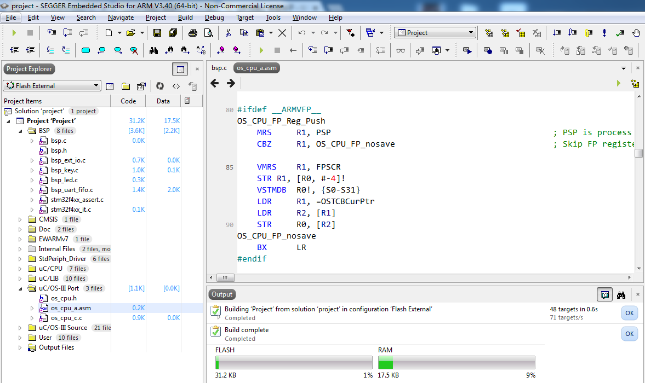Screen dimensions: 645x383
Task: Open the Project combo box in toolbar
Action: pyautogui.click(x=435, y=32)
